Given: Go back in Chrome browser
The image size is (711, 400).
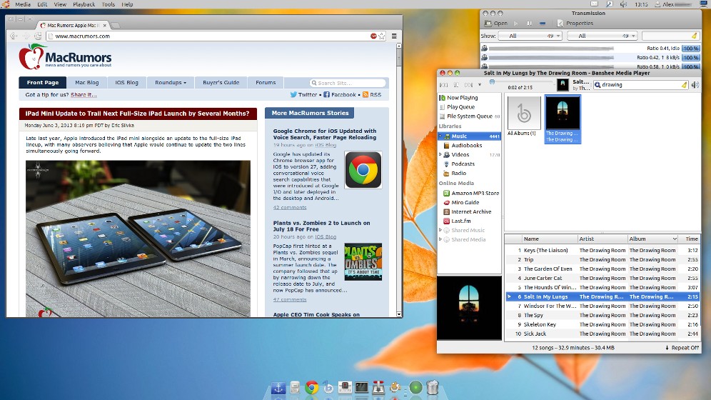Looking at the screenshot, I should (x=13, y=36).
